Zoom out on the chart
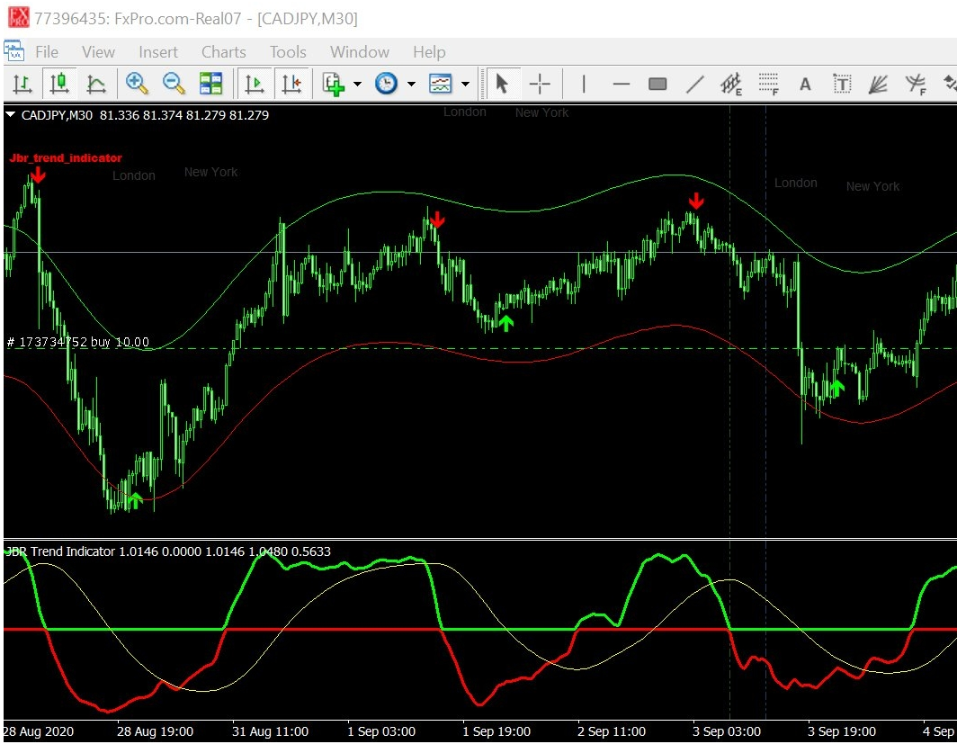Image resolution: width=957 pixels, height=744 pixels. coord(174,85)
